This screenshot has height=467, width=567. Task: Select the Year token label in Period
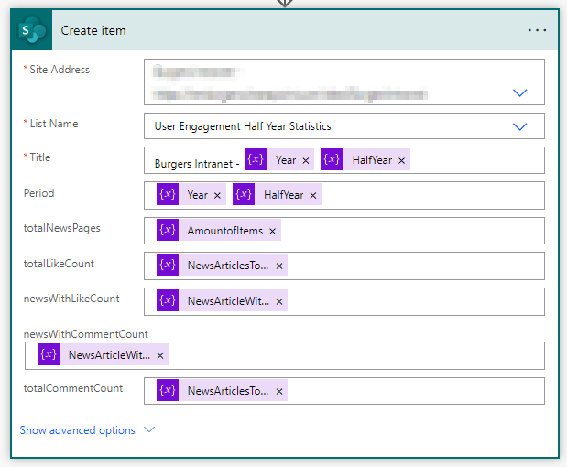pyautogui.click(x=198, y=195)
